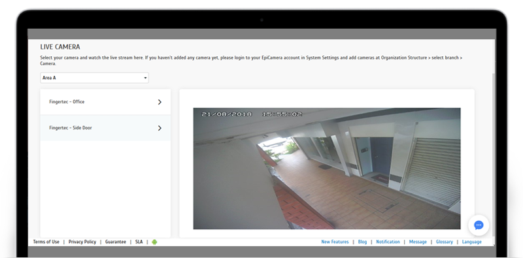This screenshot has width=523, height=258.
Task: Click the green Android icon in footer
Action: (x=154, y=242)
